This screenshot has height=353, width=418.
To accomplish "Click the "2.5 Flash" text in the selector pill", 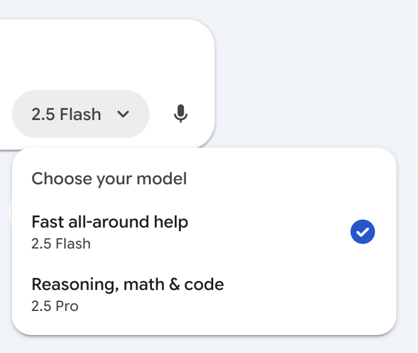I will (x=66, y=114).
